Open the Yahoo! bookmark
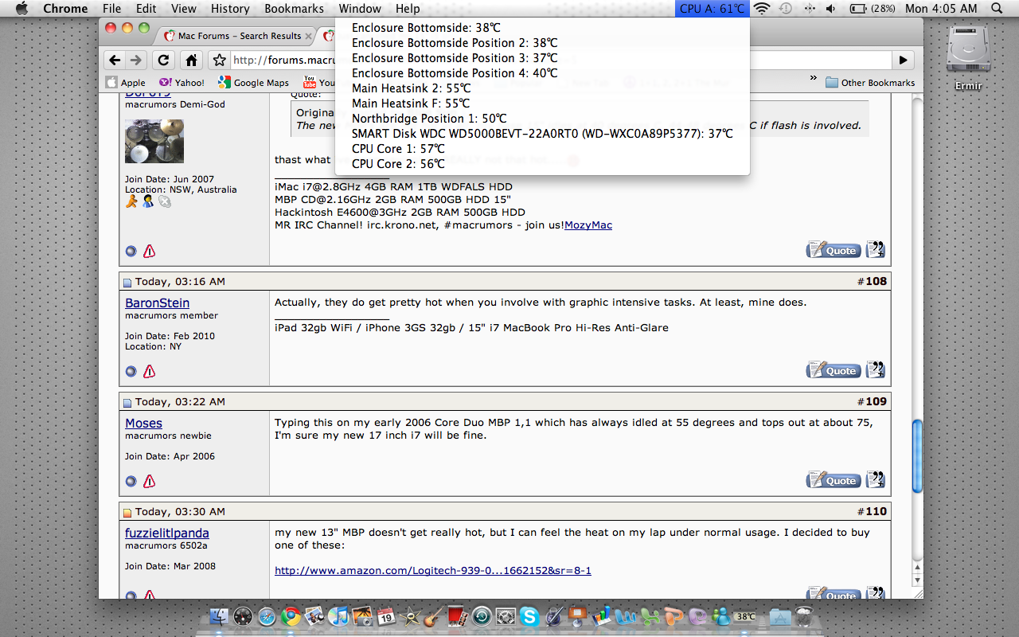1019x637 pixels. (x=182, y=82)
